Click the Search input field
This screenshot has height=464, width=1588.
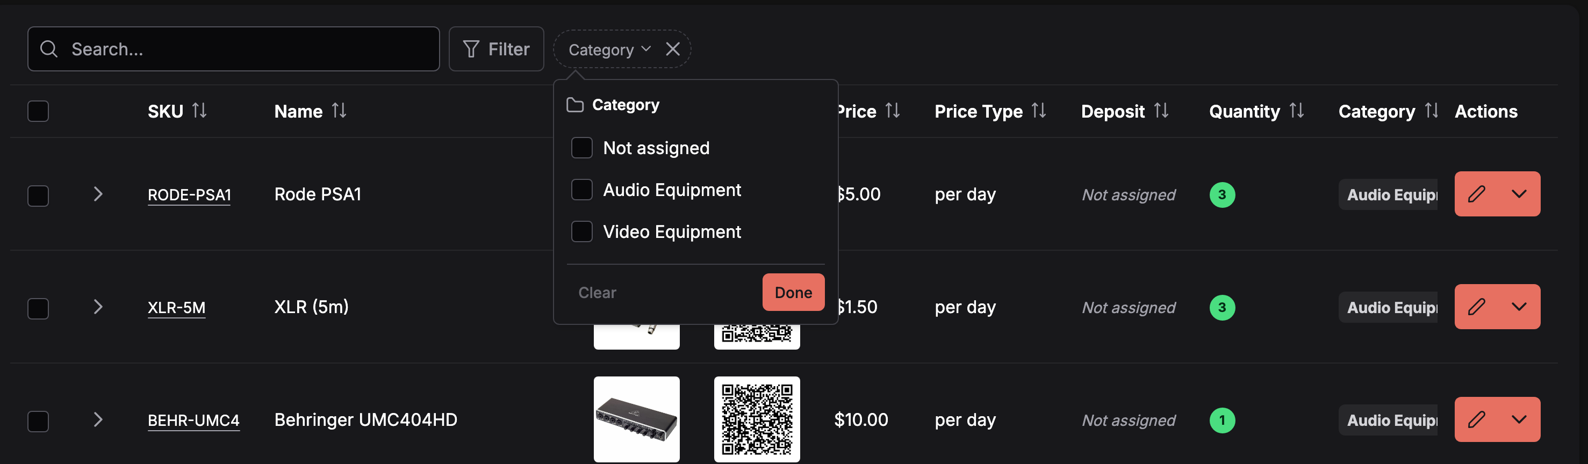[x=233, y=49]
